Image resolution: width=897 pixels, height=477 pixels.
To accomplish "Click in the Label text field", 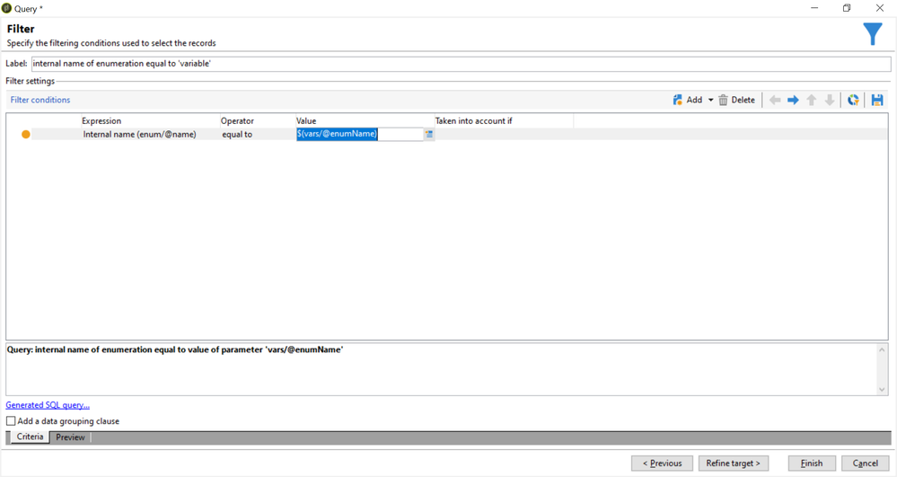I will (x=460, y=65).
